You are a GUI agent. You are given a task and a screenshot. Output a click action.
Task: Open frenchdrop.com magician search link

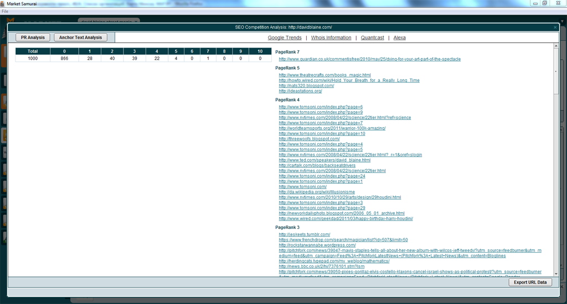click(x=343, y=240)
